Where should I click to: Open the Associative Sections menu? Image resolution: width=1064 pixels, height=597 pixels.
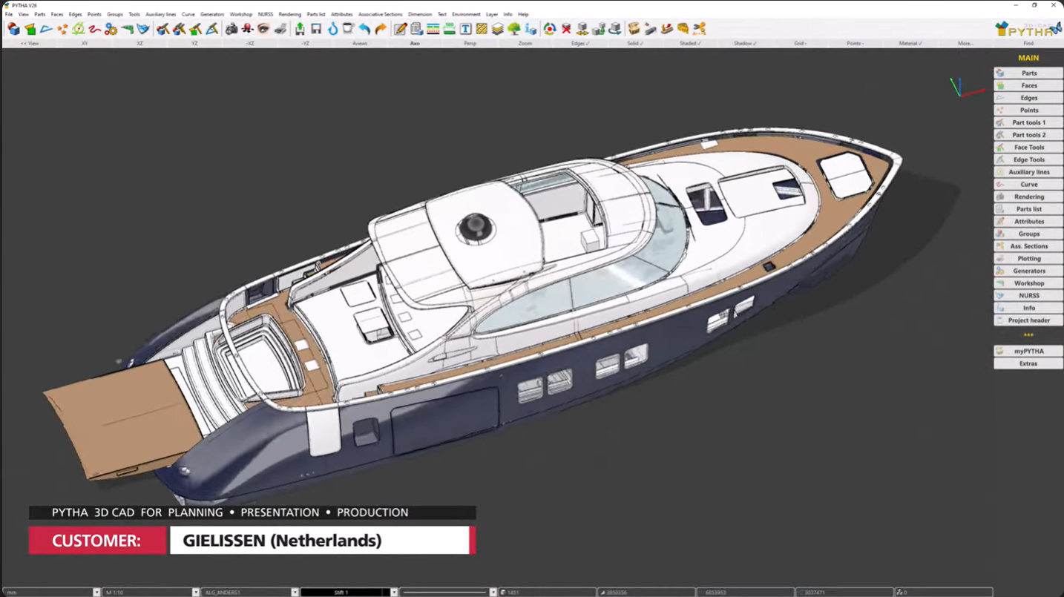[380, 14]
